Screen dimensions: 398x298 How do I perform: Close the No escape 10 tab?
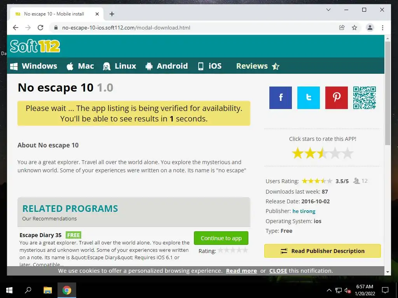(97, 14)
